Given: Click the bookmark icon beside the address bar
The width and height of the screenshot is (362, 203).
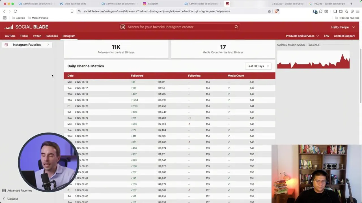Looking at the screenshot, I should click(72, 11).
